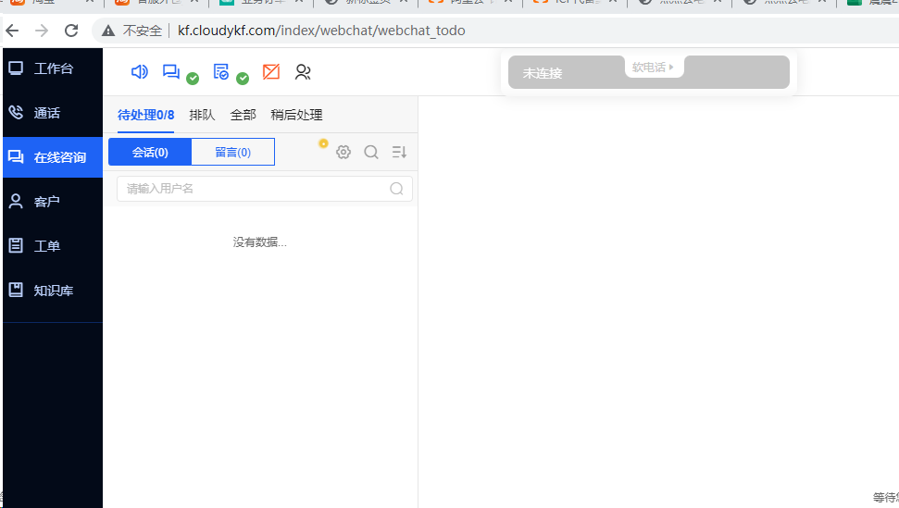Open 工作台 workbench in sidebar

[53, 68]
